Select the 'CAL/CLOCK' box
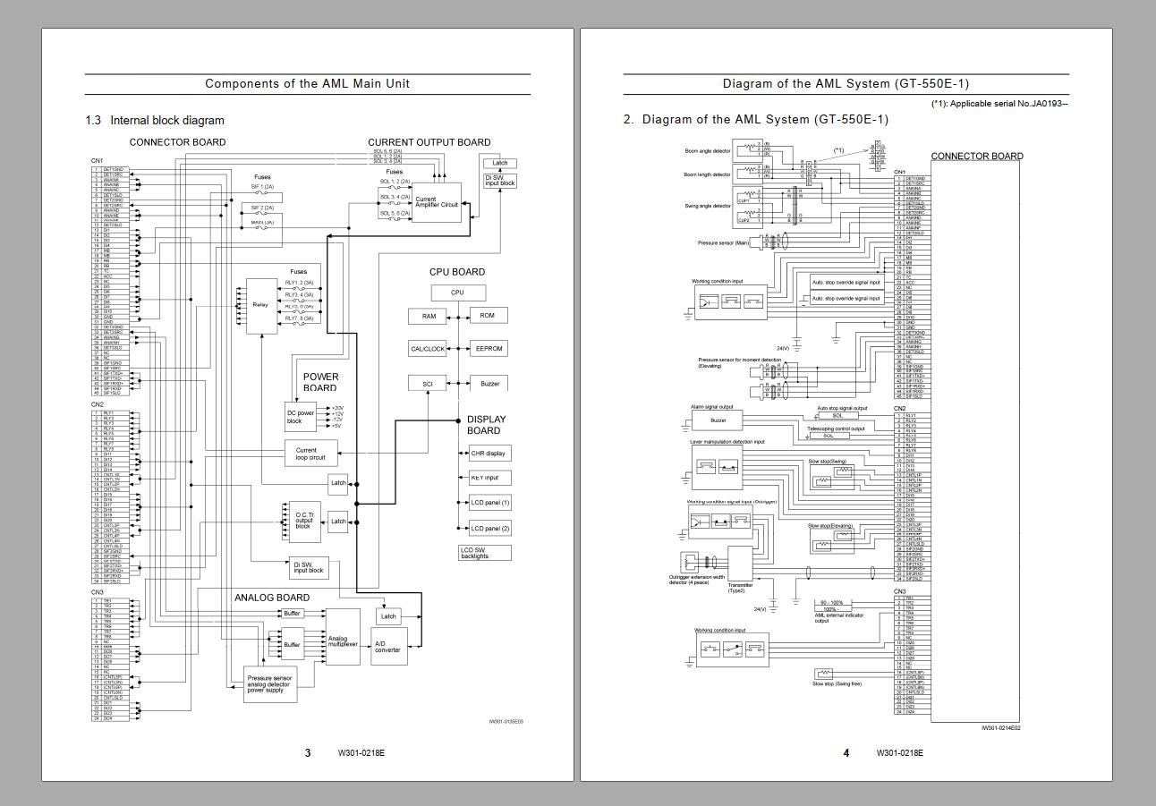This screenshot has width=1156, height=806. coord(428,349)
